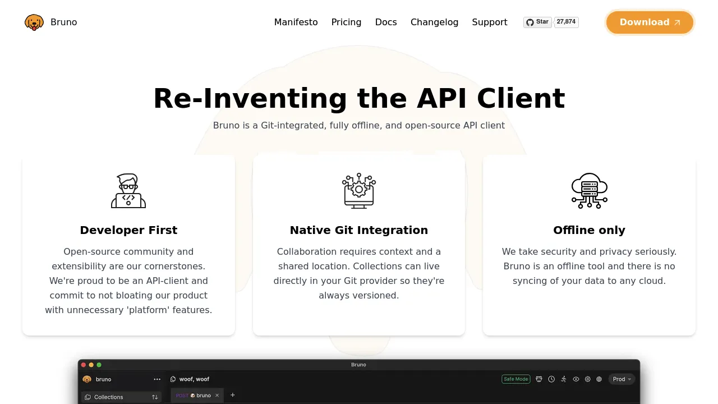The image size is (718, 404).
Task: Click the bruno dog icon in app sidebar
Action: (87, 379)
